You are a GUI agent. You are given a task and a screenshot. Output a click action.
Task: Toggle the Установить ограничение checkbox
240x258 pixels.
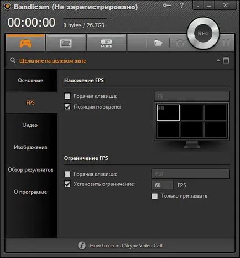click(x=67, y=184)
